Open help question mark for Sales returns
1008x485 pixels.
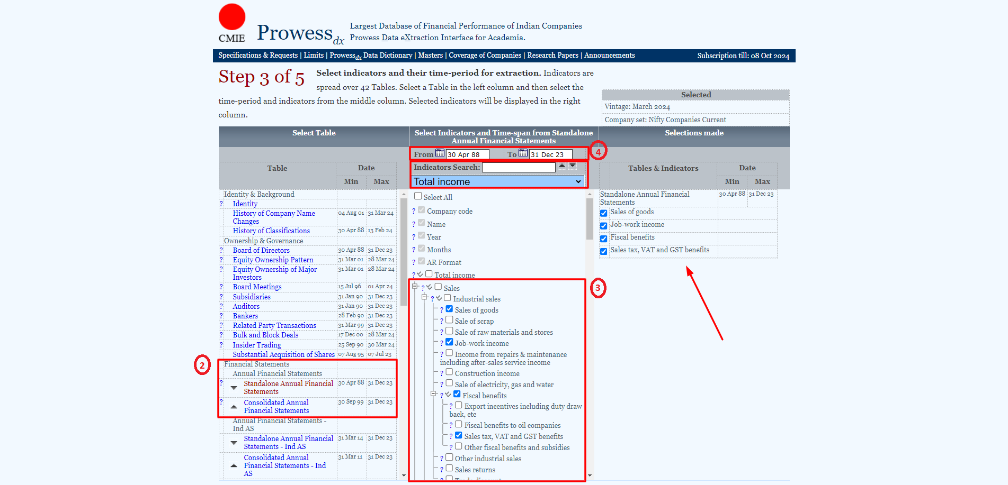[442, 470]
